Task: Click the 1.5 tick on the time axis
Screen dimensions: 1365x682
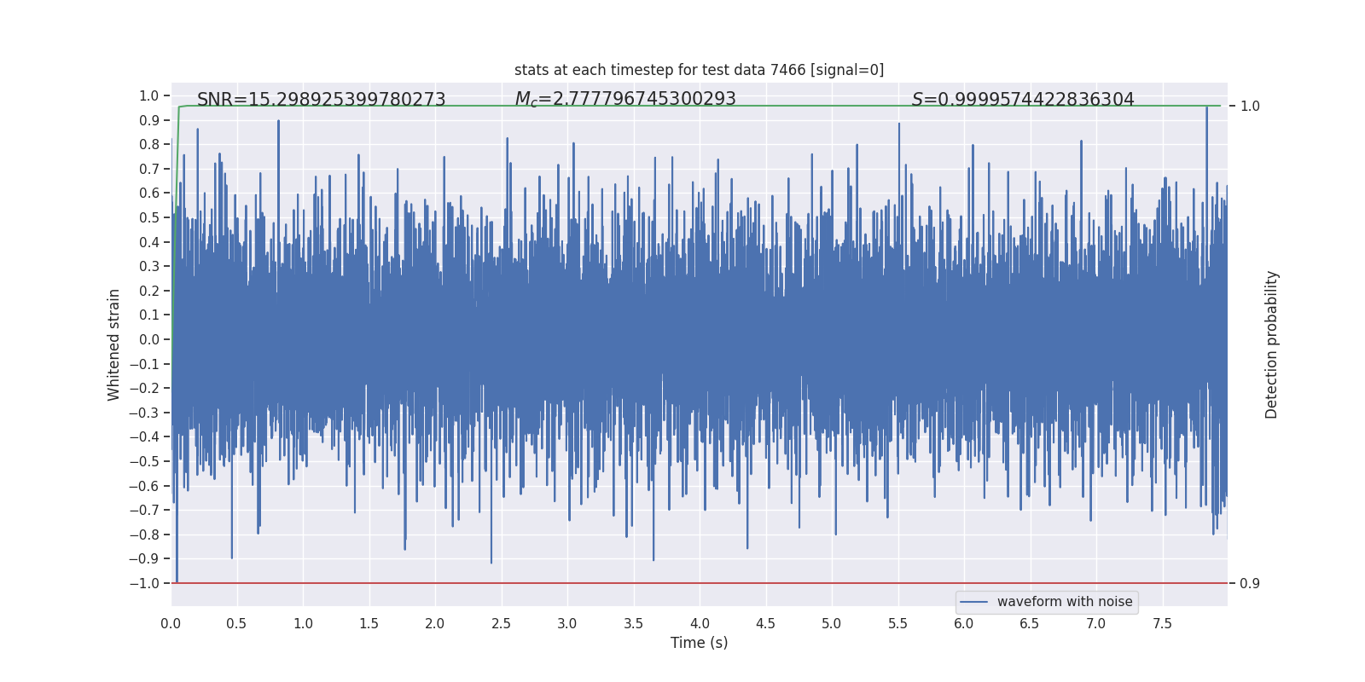Action: (369, 624)
